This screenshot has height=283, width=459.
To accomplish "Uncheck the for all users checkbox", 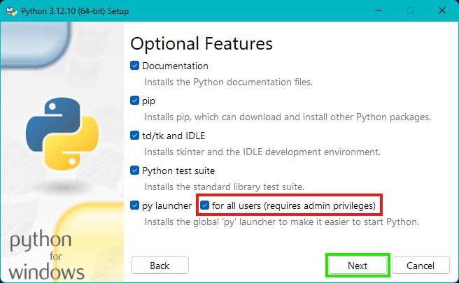I will click(204, 205).
